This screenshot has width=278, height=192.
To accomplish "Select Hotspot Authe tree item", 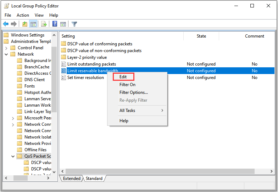I will click(x=38, y=92).
